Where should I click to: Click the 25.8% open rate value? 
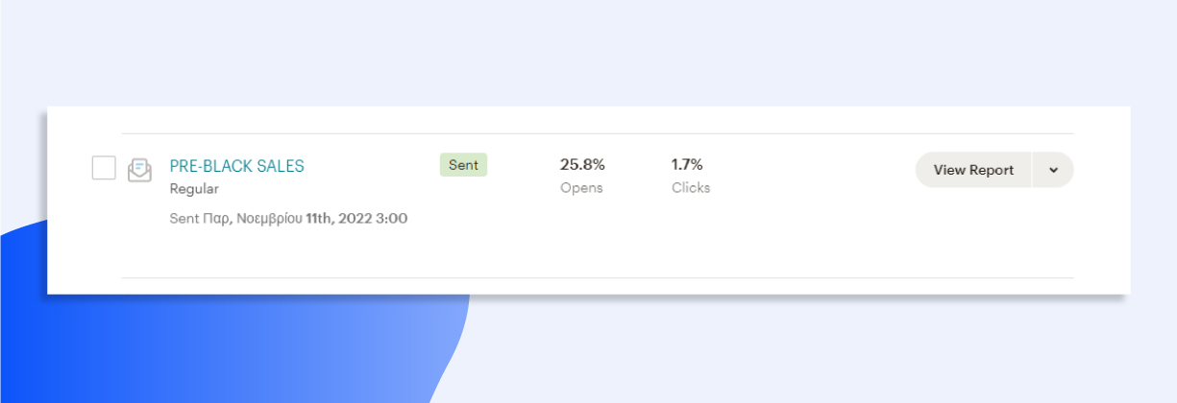click(x=582, y=164)
